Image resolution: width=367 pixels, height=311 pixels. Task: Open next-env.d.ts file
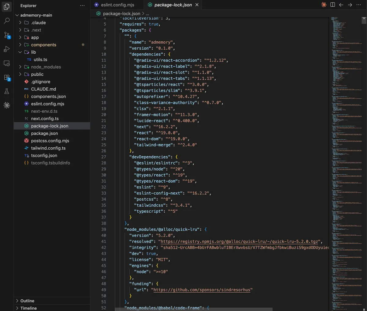[x=52, y=111]
